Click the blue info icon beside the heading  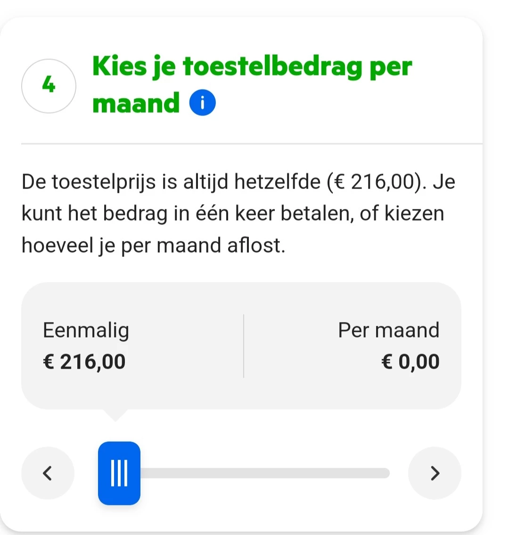coord(202,103)
